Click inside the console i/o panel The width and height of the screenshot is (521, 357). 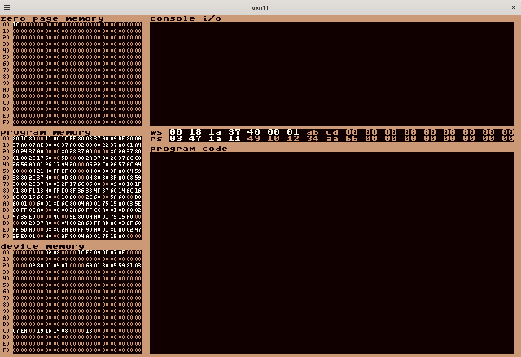pos(332,73)
